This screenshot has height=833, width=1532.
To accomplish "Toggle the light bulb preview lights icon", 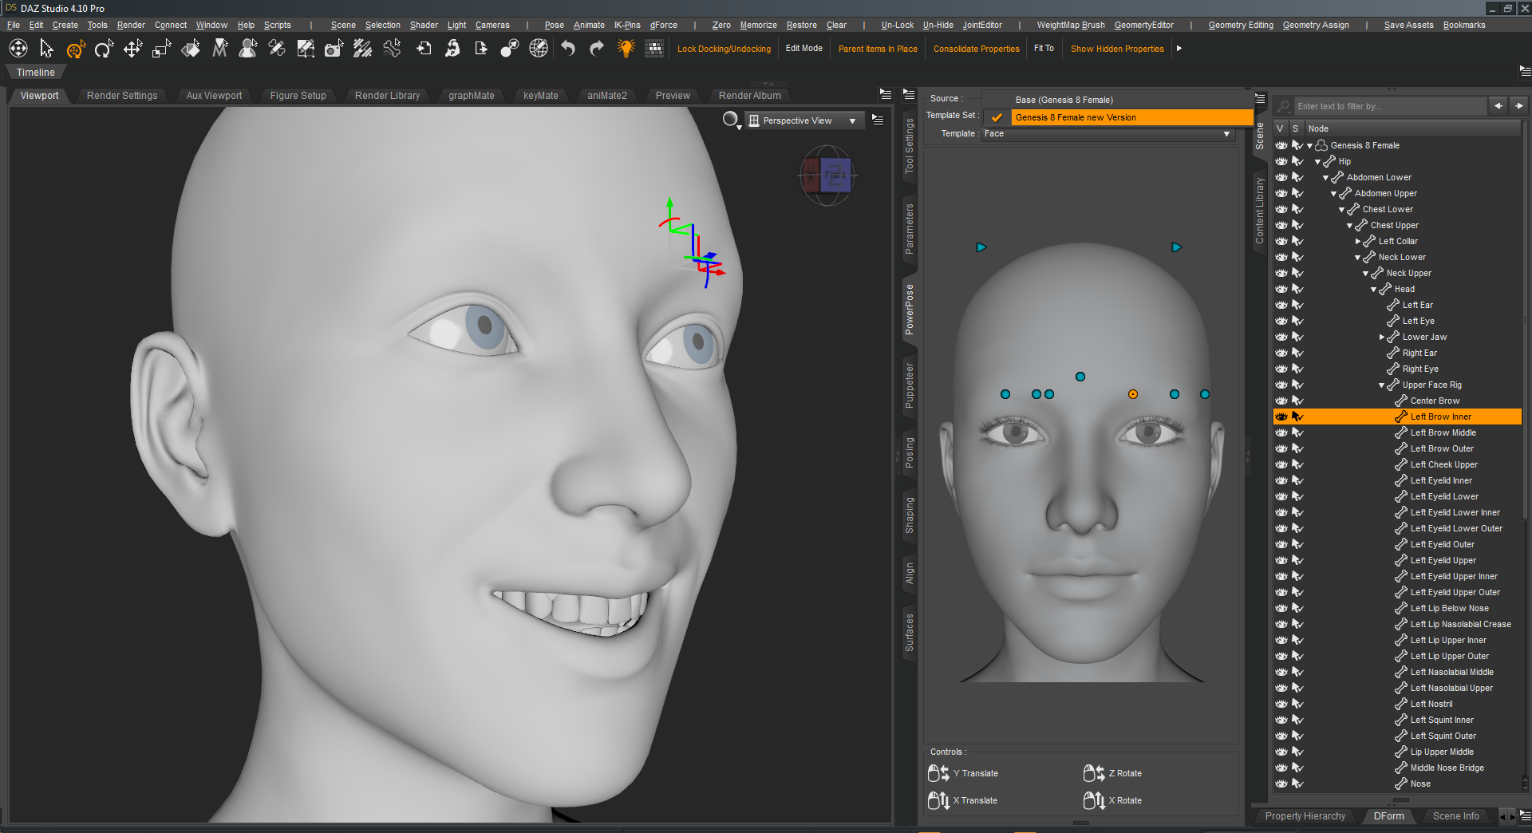I will (626, 49).
